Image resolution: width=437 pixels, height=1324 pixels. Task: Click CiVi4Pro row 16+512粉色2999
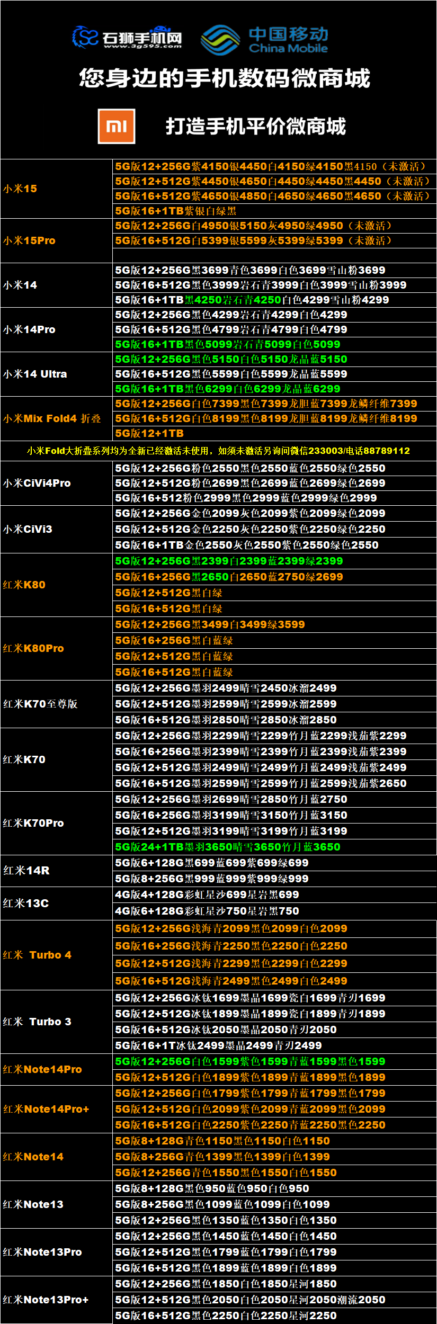274,498
